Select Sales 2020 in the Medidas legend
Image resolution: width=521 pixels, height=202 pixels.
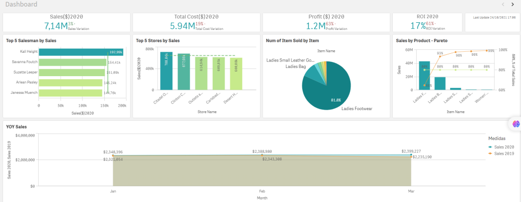tap(501, 147)
